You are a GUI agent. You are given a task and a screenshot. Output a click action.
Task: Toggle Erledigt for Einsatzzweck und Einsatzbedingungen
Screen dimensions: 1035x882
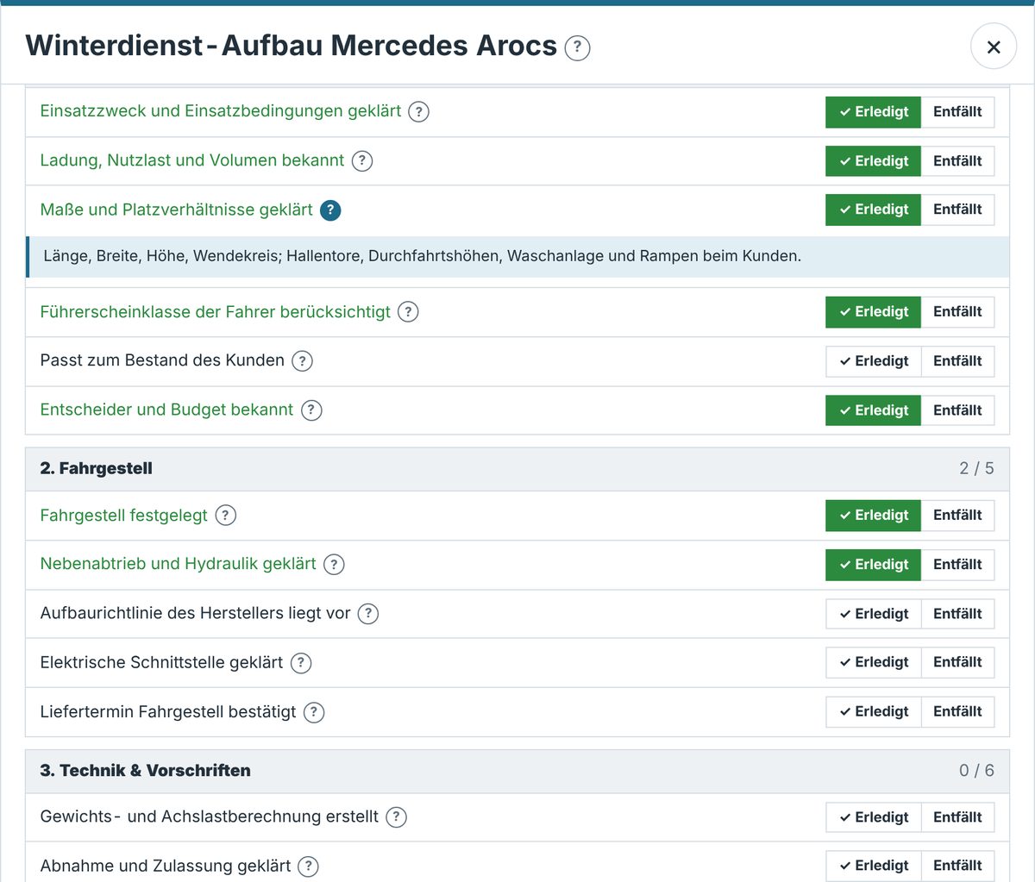pyautogui.click(x=873, y=112)
